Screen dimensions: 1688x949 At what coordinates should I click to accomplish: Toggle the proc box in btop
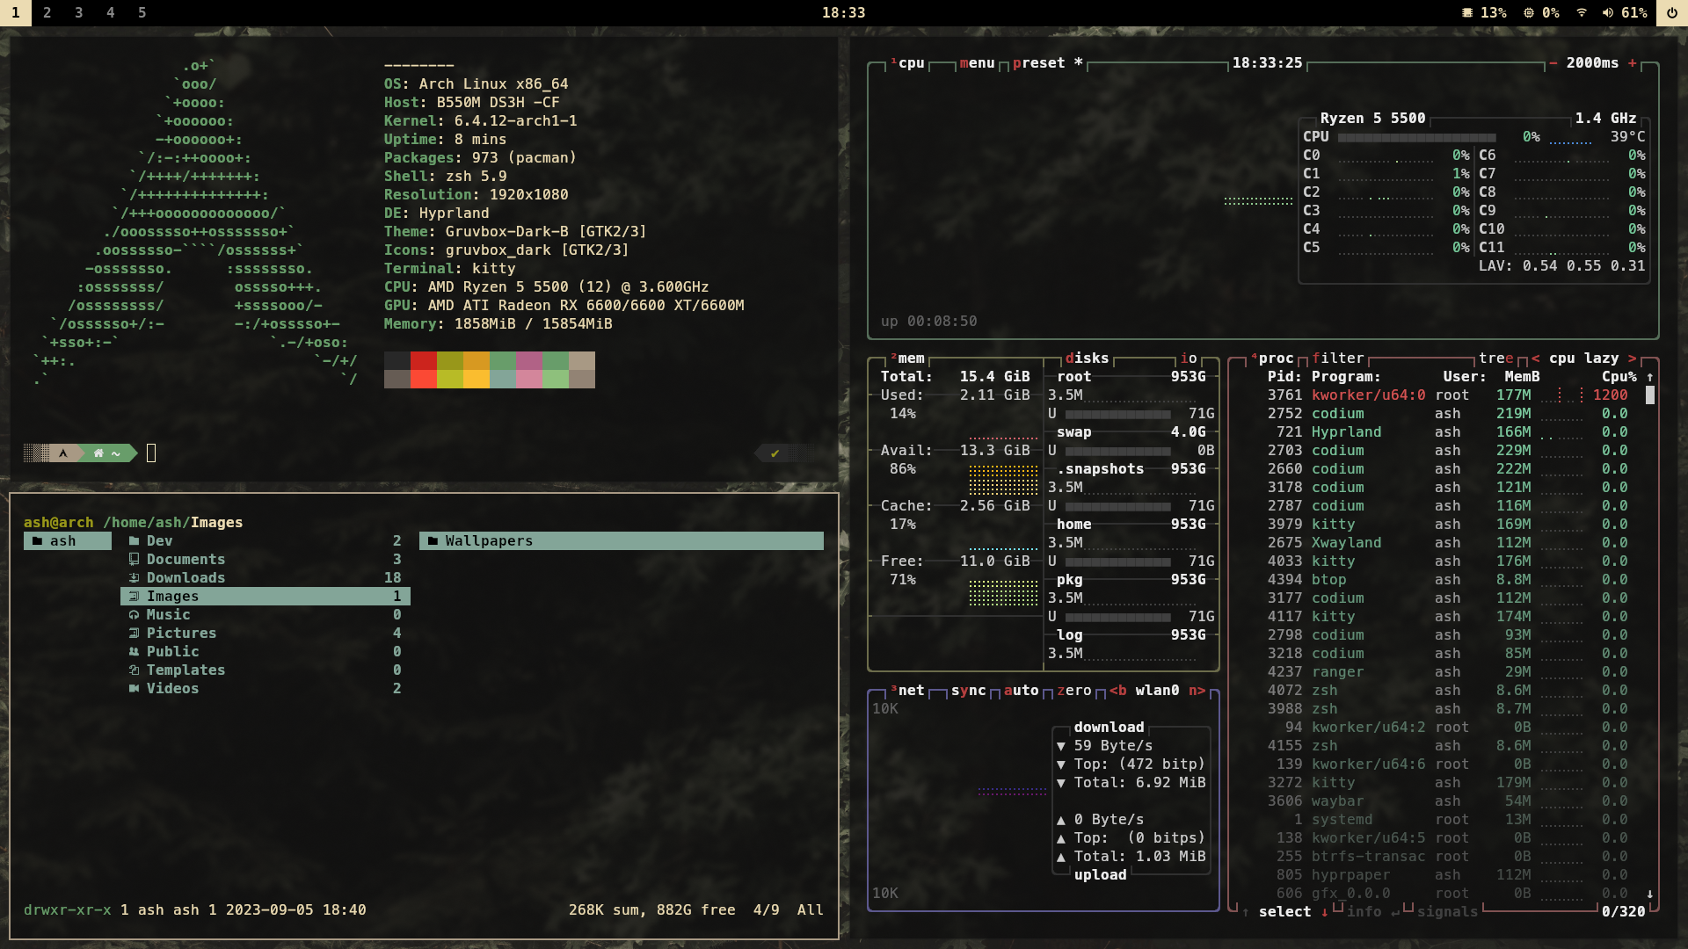click(1271, 359)
